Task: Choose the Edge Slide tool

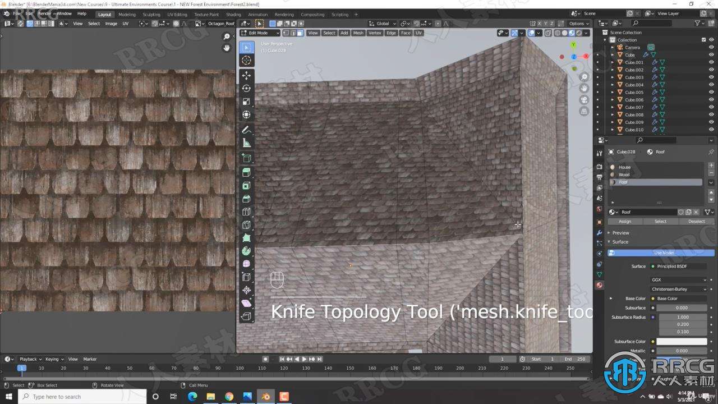Action: coord(246,277)
